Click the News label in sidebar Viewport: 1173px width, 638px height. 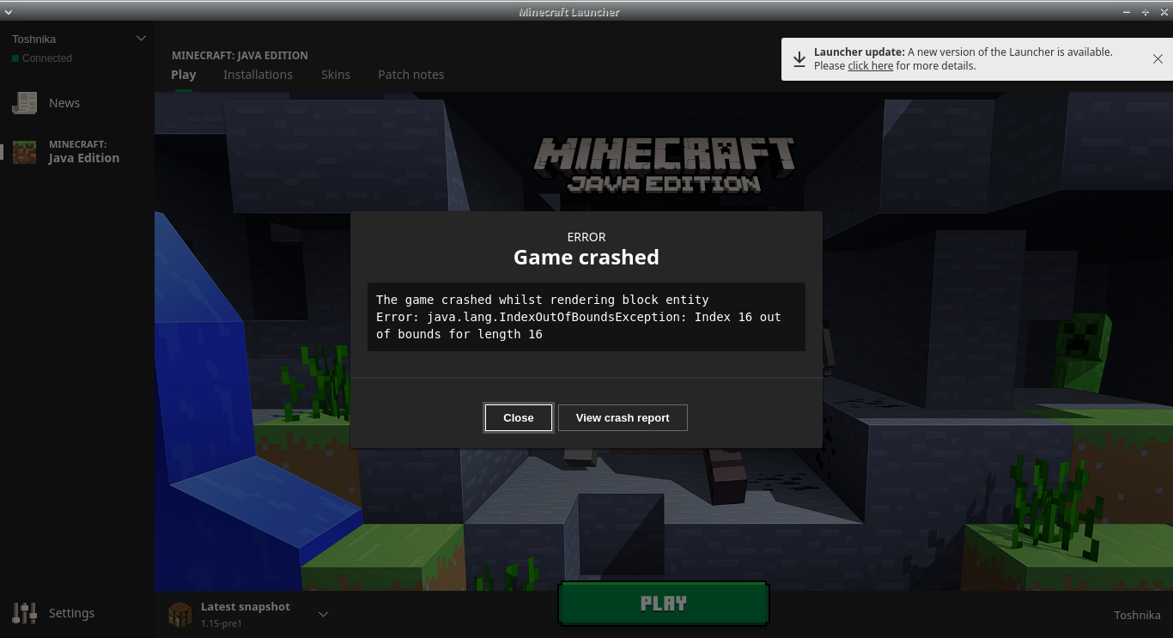[x=64, y=103]
